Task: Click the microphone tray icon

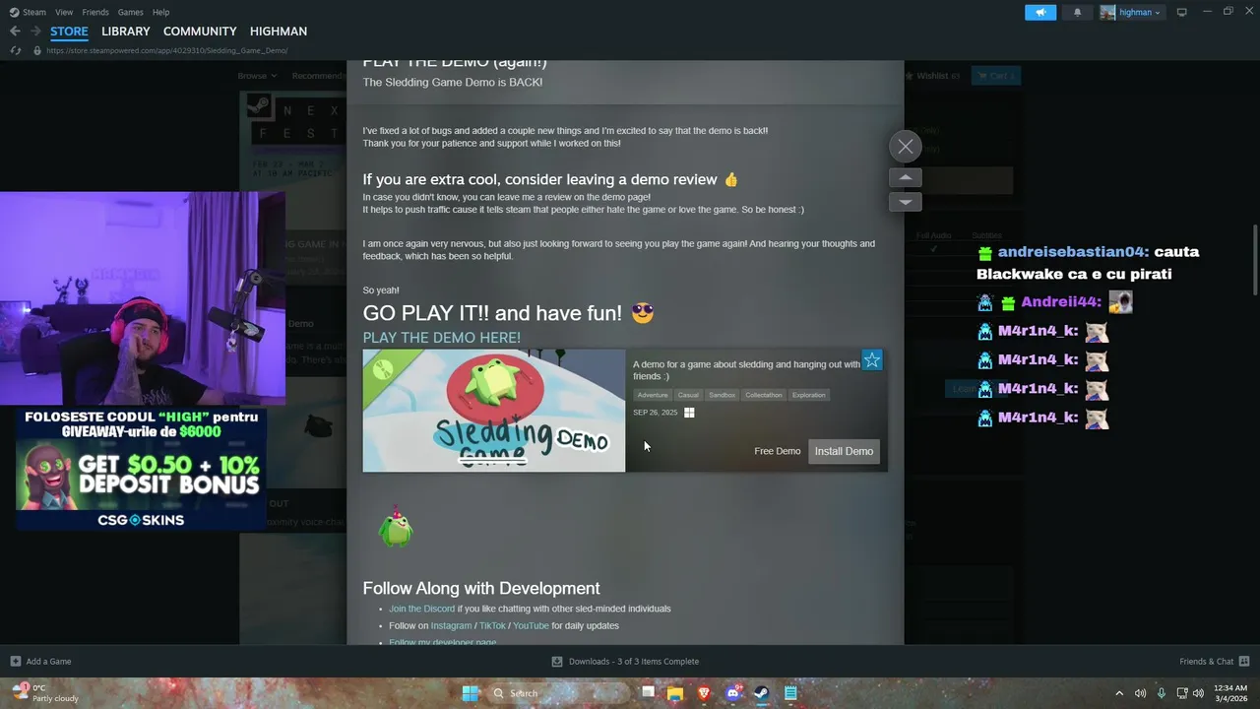Action: click(1162, 693)
